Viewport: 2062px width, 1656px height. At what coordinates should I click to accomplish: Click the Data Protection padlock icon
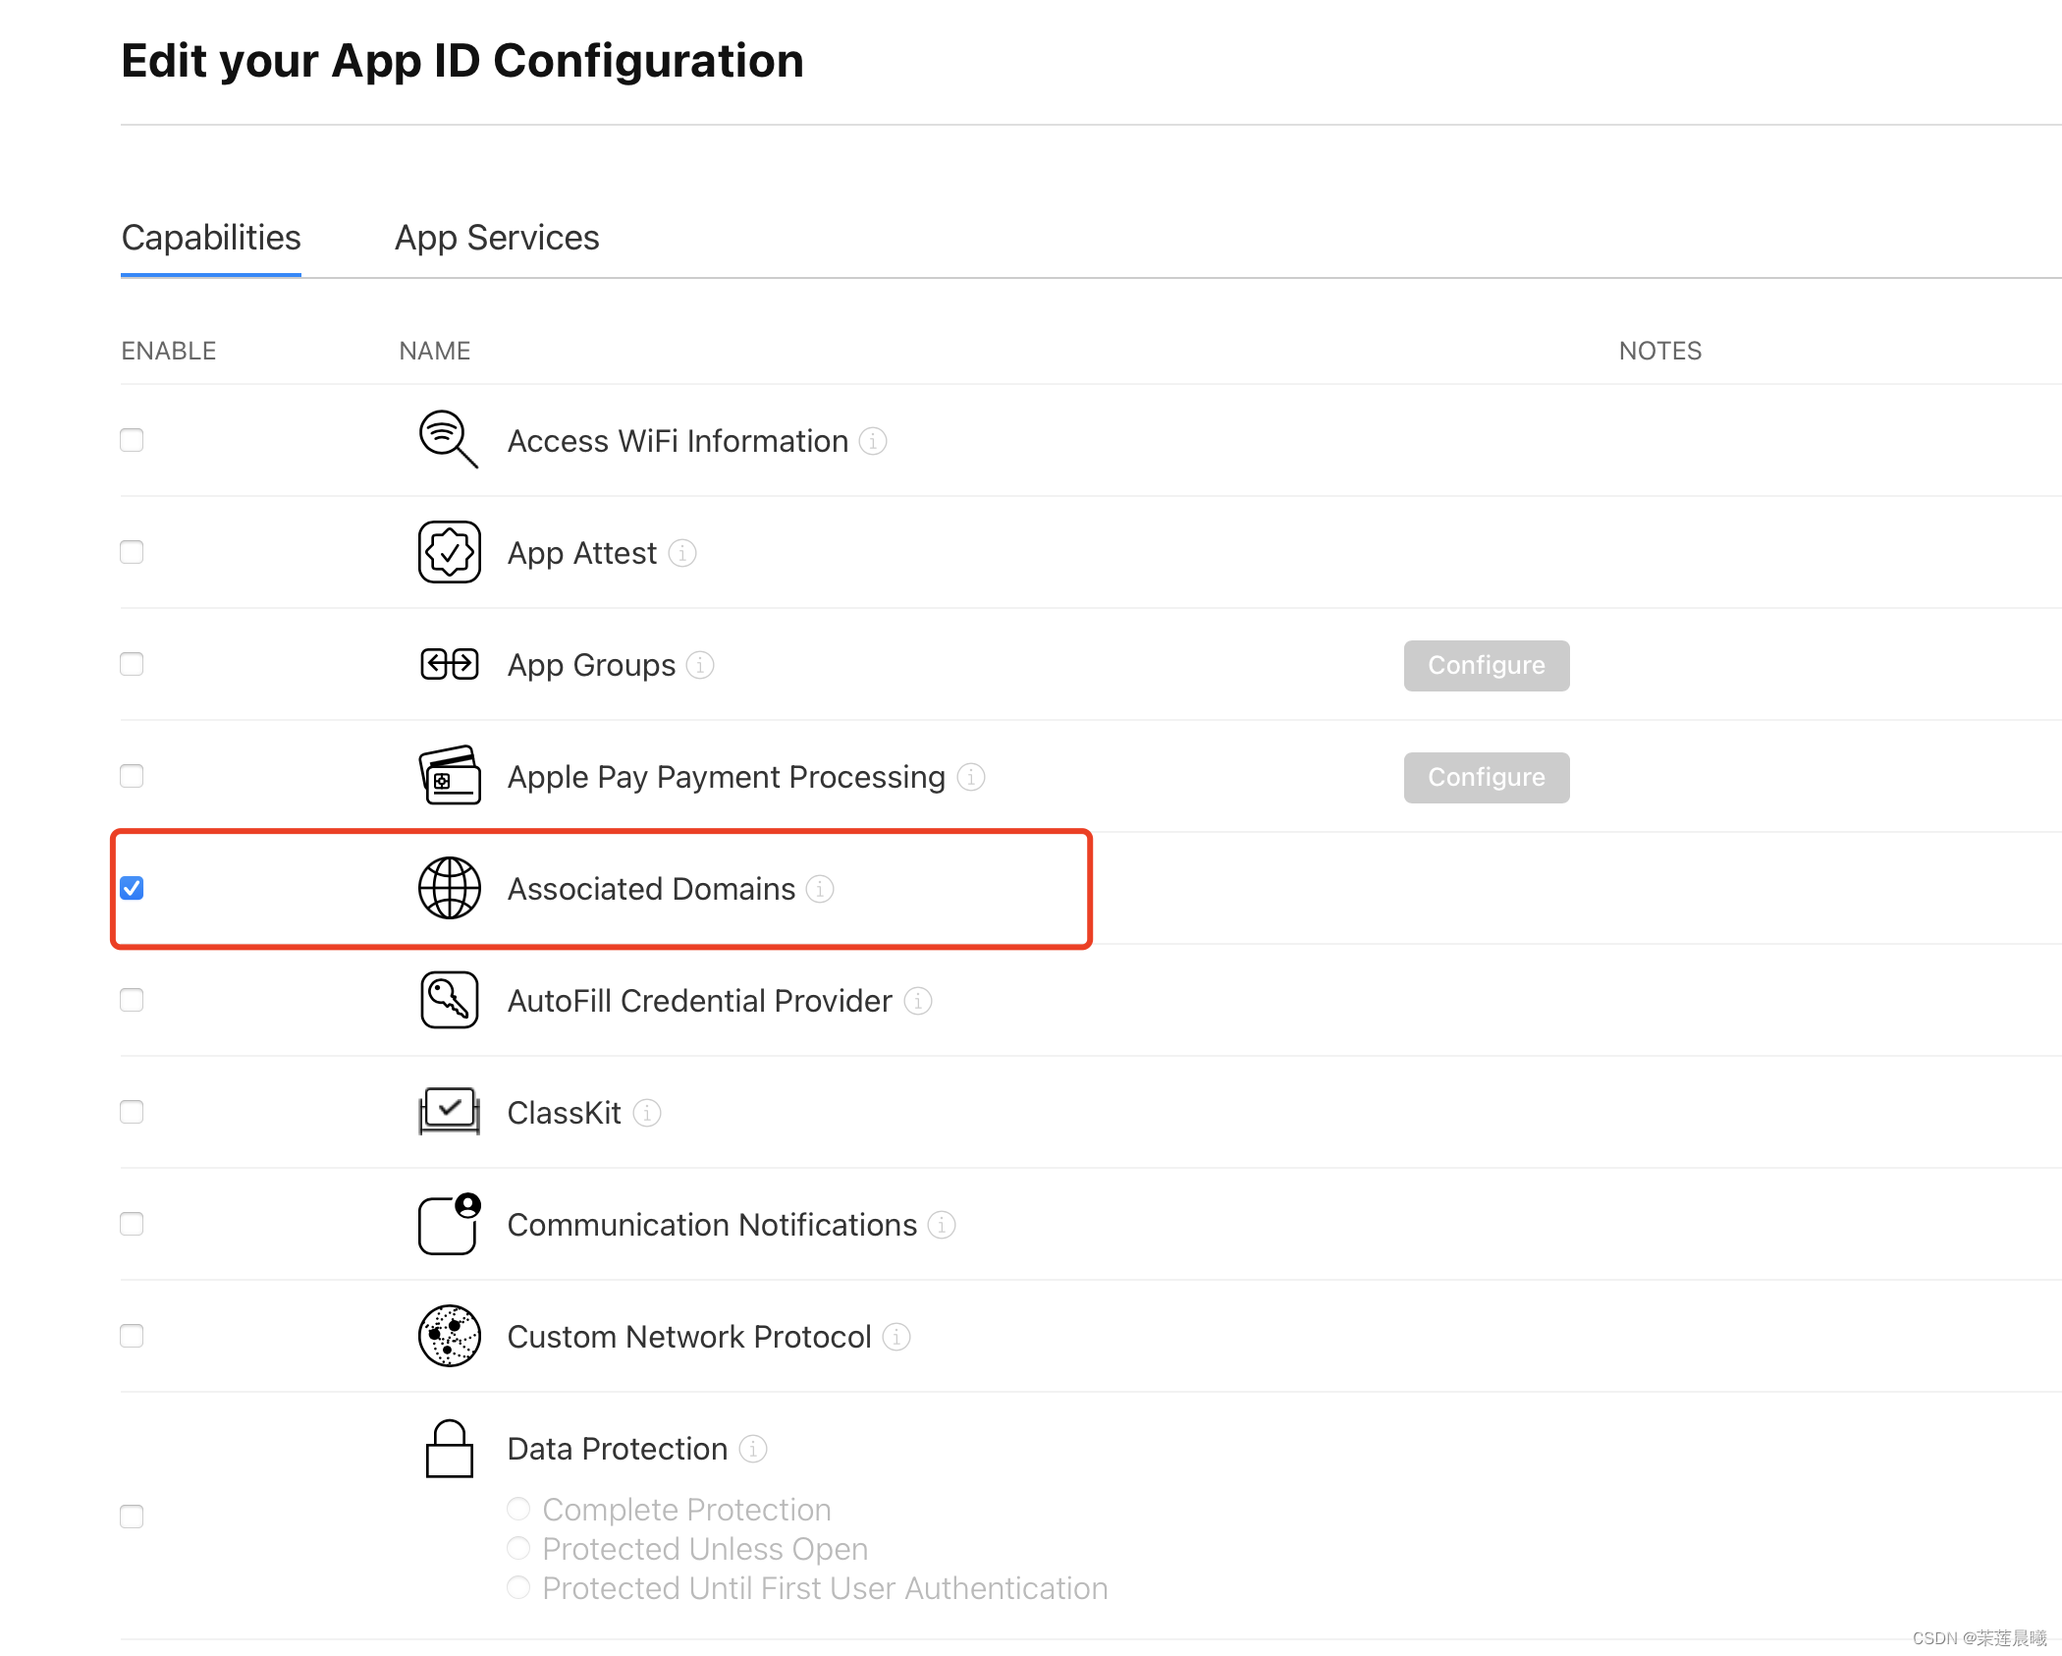pos(449,1449)
